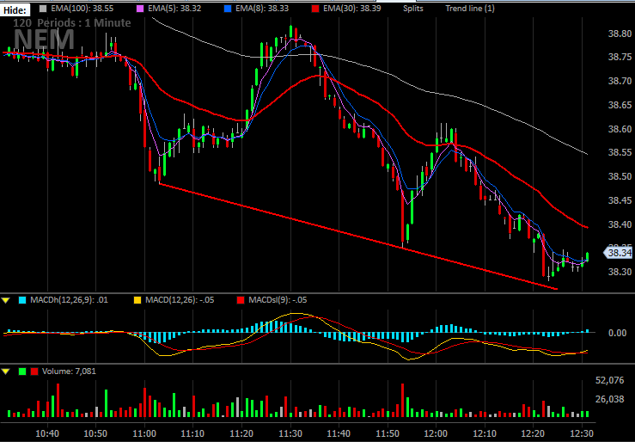Click the Hide: button in the legend

tap(15, 10)
